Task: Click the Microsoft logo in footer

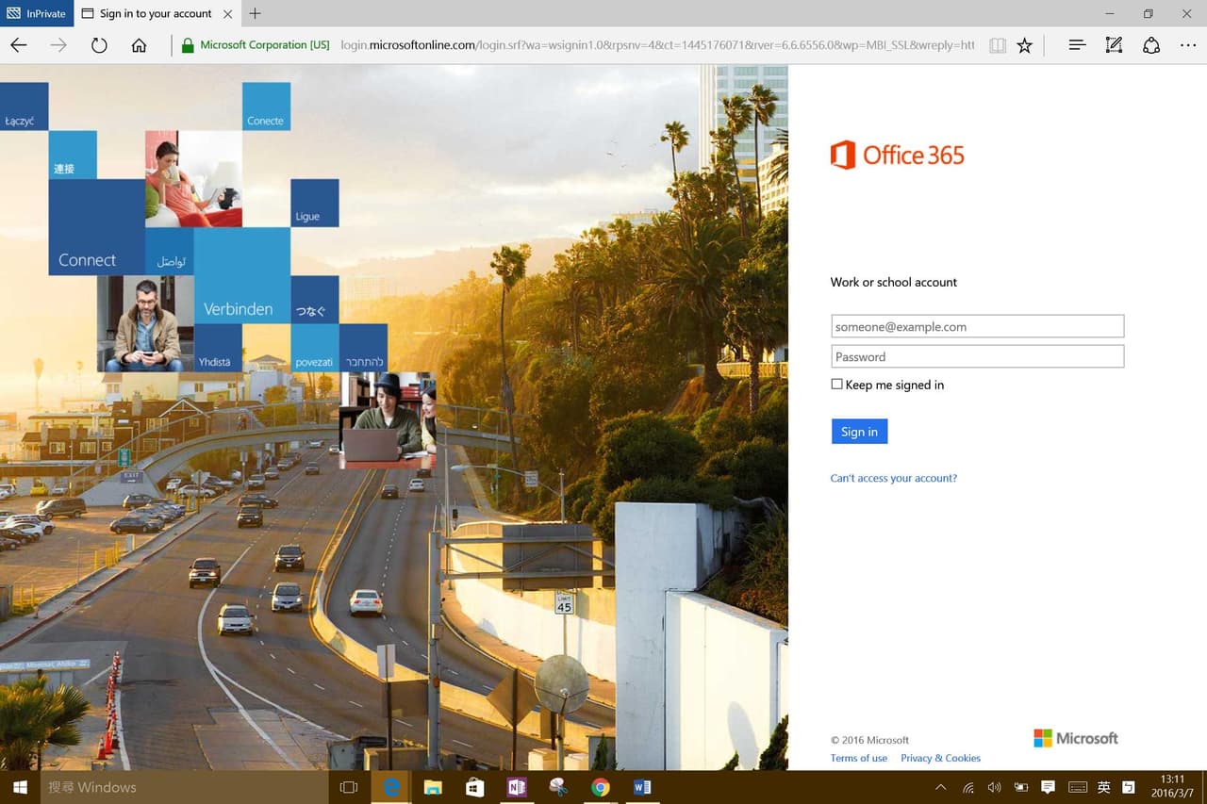Action: point(1076,738)
